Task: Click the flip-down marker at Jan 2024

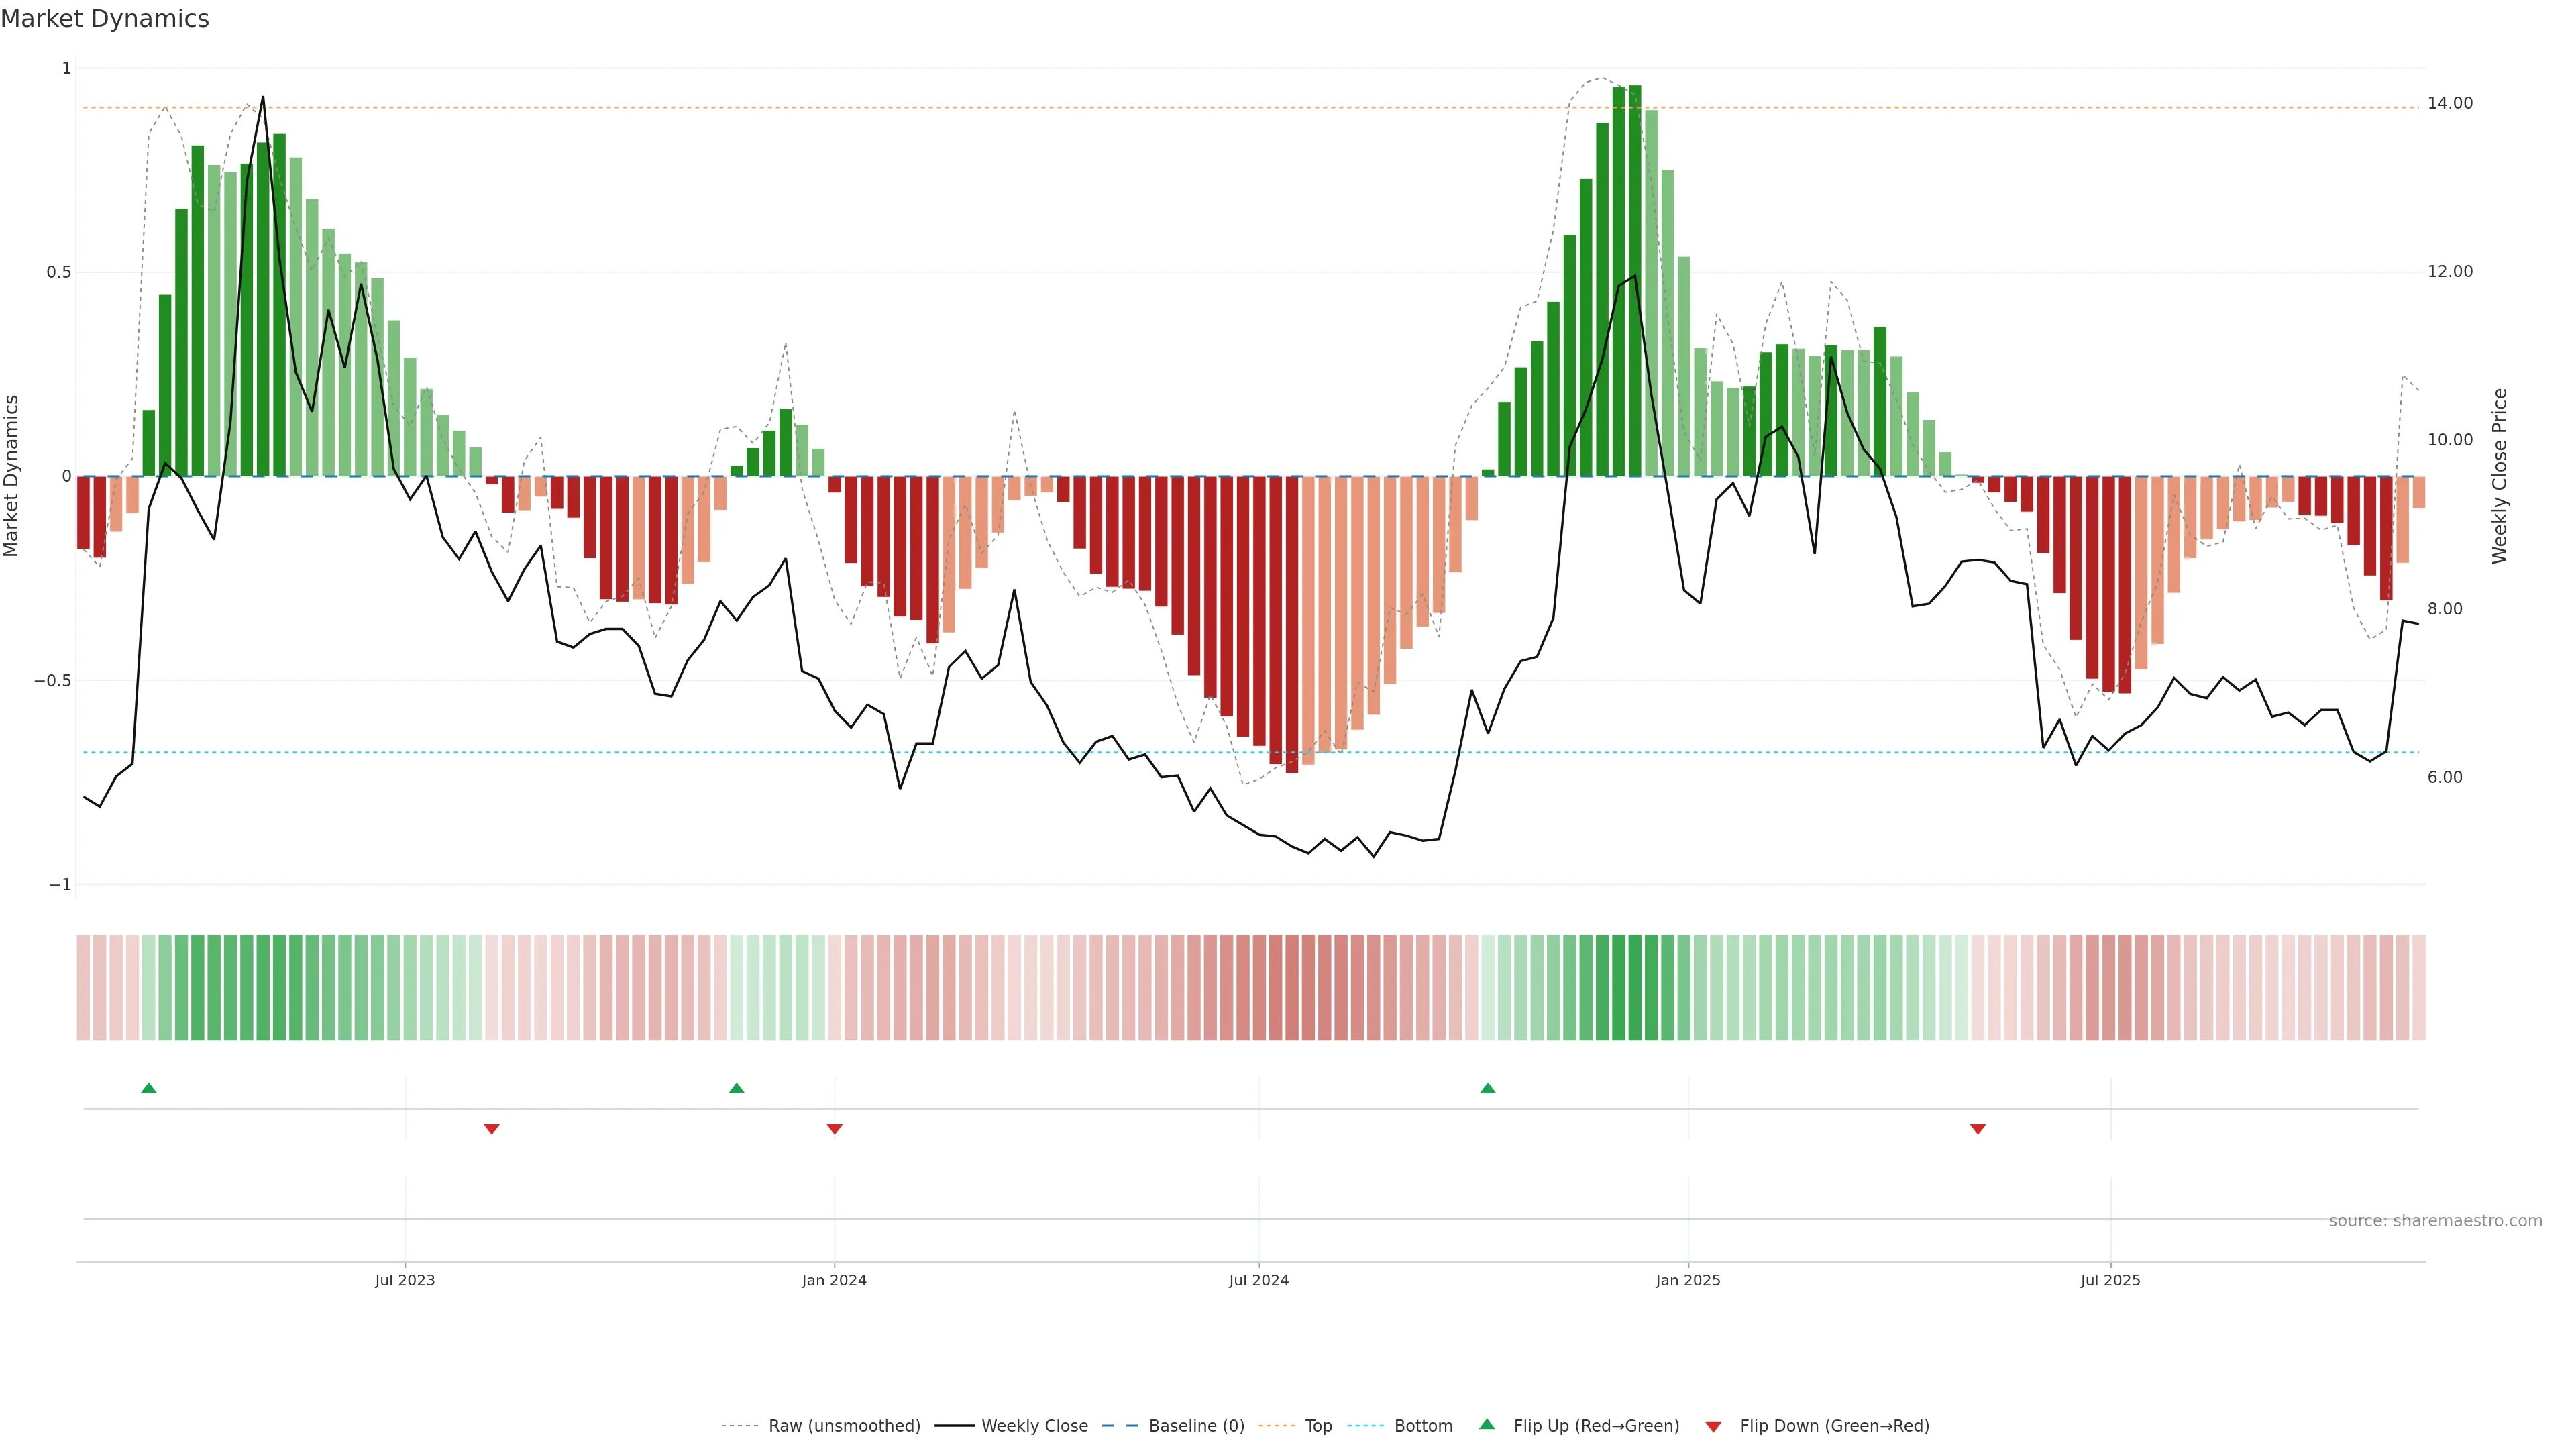Action: [x=835, y=1129]
